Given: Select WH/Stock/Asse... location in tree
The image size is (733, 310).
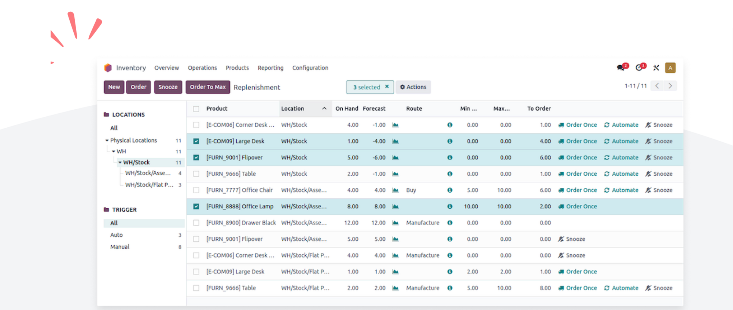Looking at the screenshot, I should (148, 173).
